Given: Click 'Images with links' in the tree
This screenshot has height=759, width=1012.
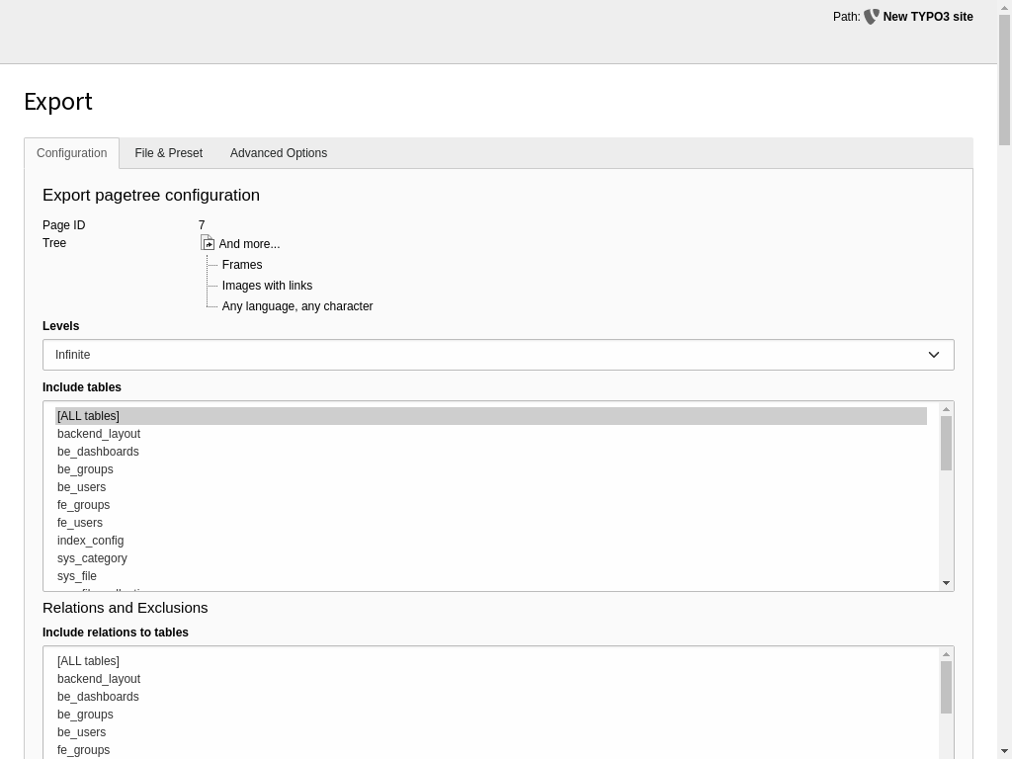Looking at the screenshot, I should 267,285.
